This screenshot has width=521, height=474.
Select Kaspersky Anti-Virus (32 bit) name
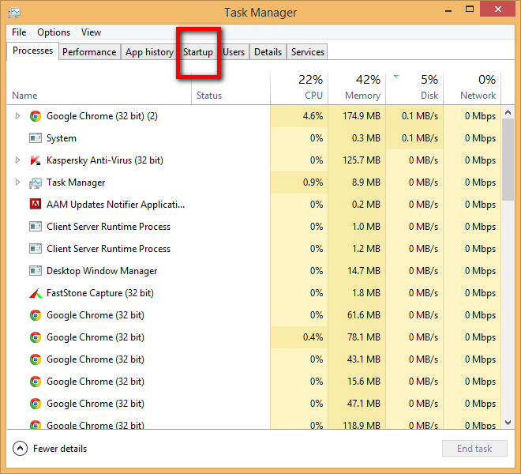(x=105, y=160)
